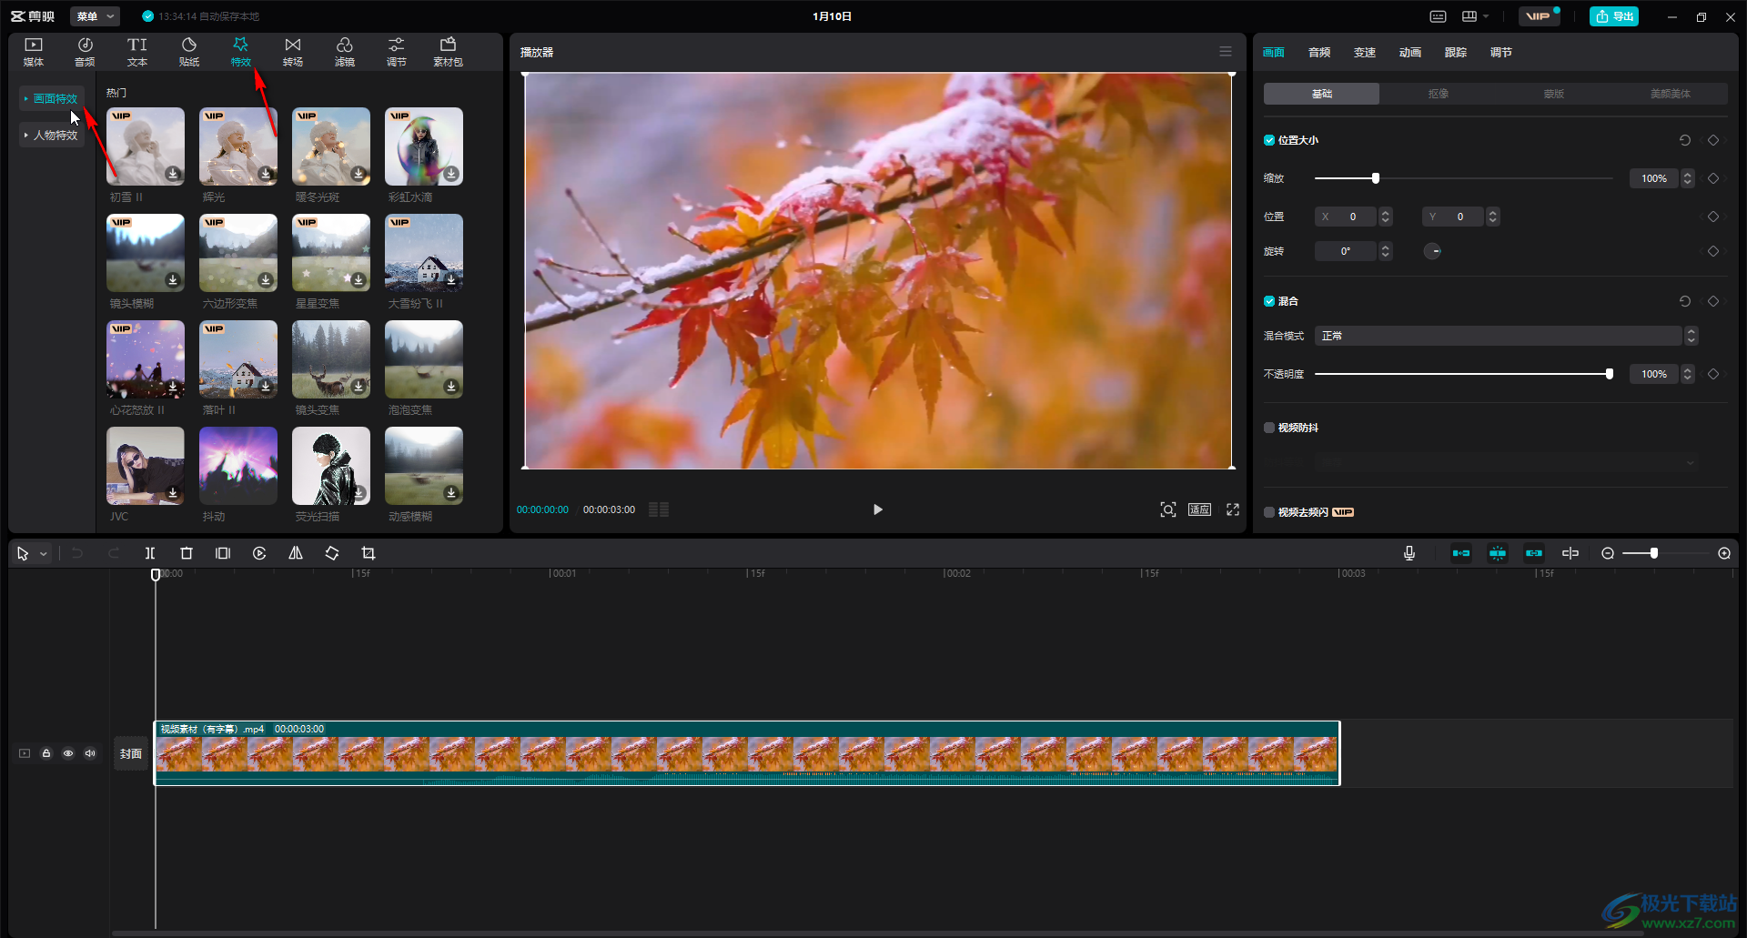The width and height of the screenshot is (1747, 938).
Task: Add keyframe diamond for 缩放 scale
Action: pyautogui.click(x=1713, y=178)
